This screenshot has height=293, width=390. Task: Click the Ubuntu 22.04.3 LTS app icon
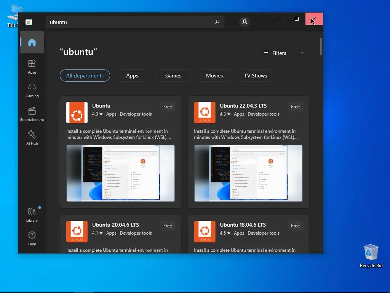click(x=205, y=113)
